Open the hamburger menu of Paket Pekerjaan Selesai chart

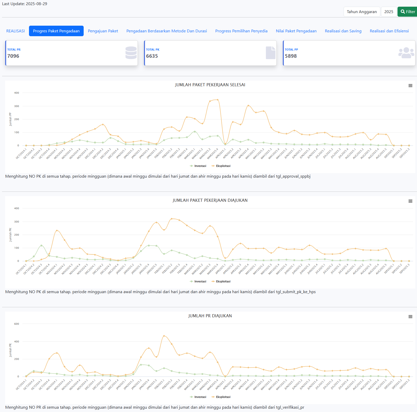[x=410, y=86]
